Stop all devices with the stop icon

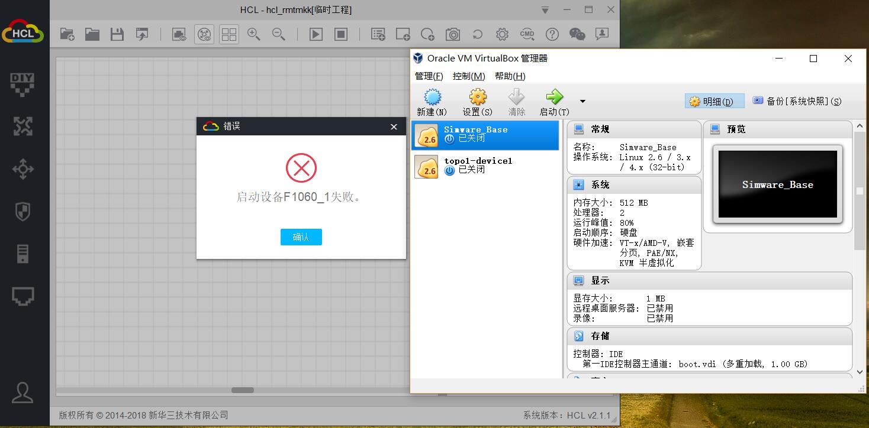[341, 34]
